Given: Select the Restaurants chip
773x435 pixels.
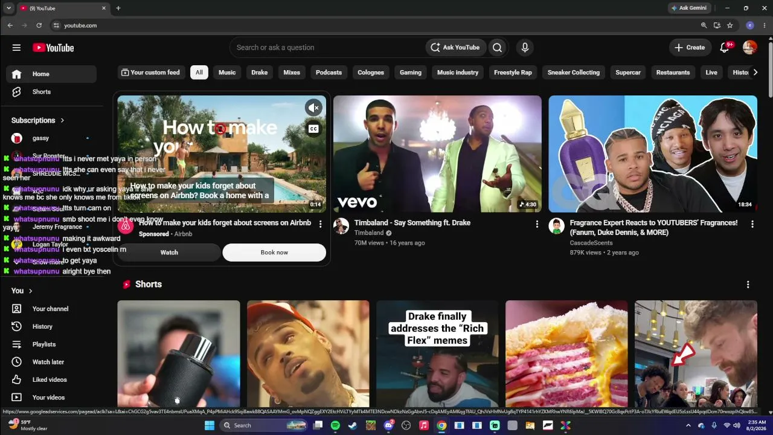Looking at the screenshot, I should tap(673, 72).
